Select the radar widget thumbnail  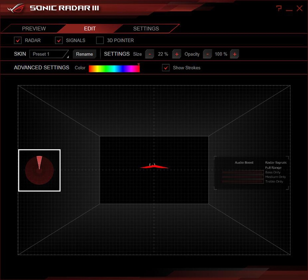coord(39,170)
